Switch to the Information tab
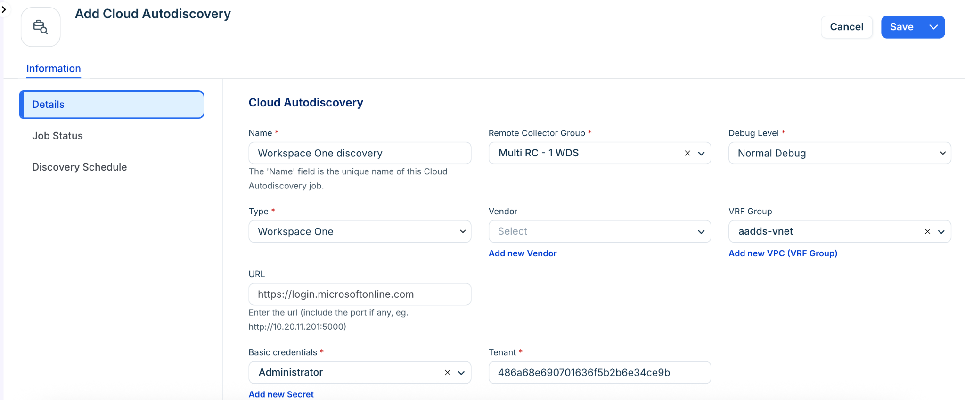The width and height of the screenshot is (965, 400). pos(54,68)
